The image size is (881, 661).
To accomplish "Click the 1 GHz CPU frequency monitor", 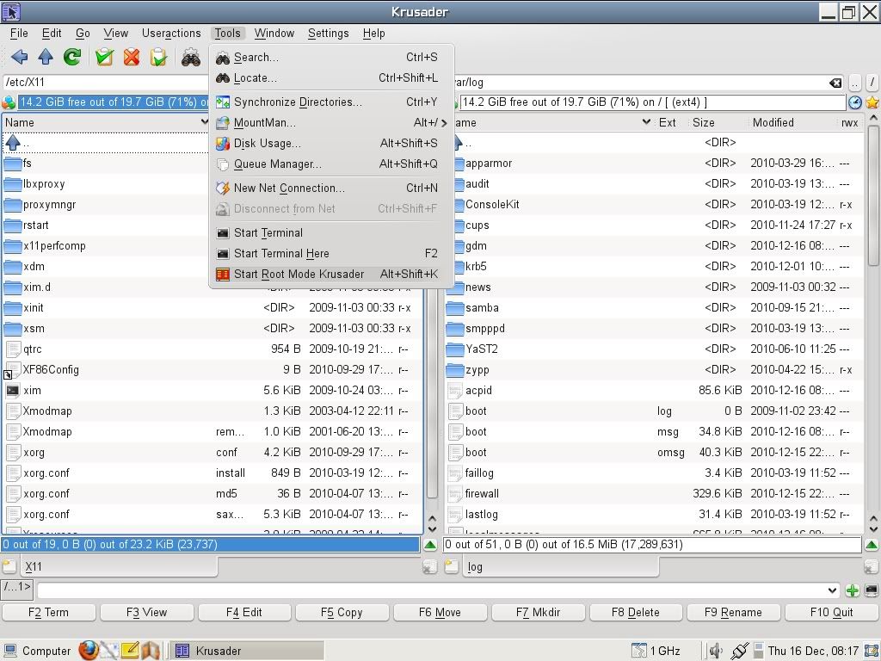I will coord(656,651).
